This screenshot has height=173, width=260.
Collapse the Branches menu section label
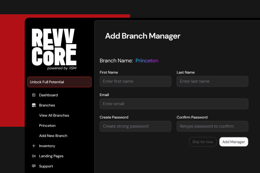(x=47, y=105)
